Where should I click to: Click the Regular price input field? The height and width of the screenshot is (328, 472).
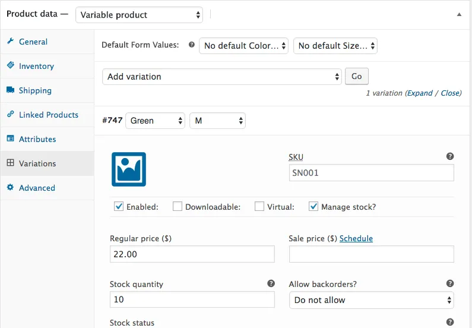click(x=192, y=254)
